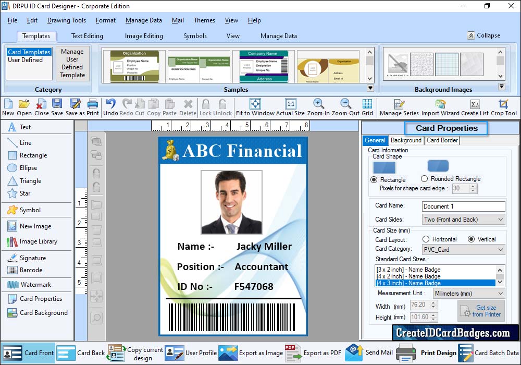Viewport: 521px width, 365px height.
Task: Adjust Pixels for shape card edge stepper
Action: (473, 188)
